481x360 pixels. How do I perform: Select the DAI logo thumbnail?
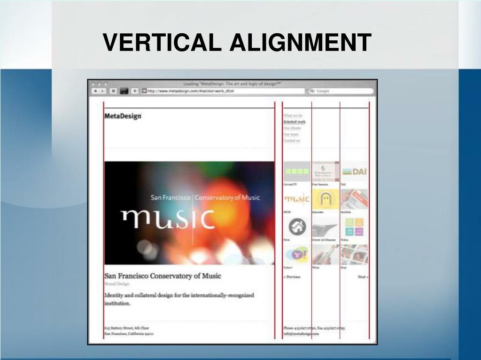tap(354, 172)
